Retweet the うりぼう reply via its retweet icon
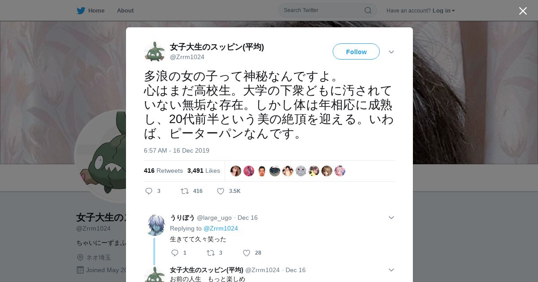Viewport: 538px width, 282px height. tap(210, 253)
